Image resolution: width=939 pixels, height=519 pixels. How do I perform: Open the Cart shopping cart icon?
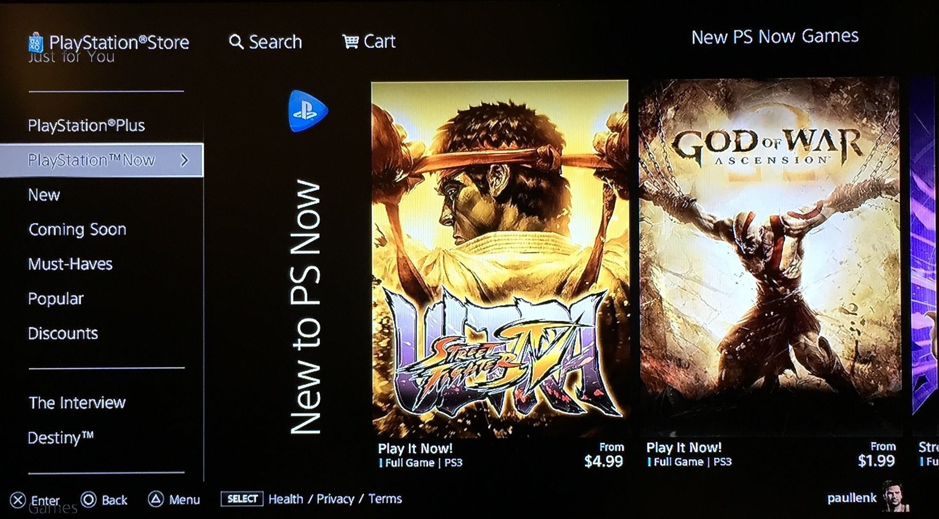[x=350, y=41]
